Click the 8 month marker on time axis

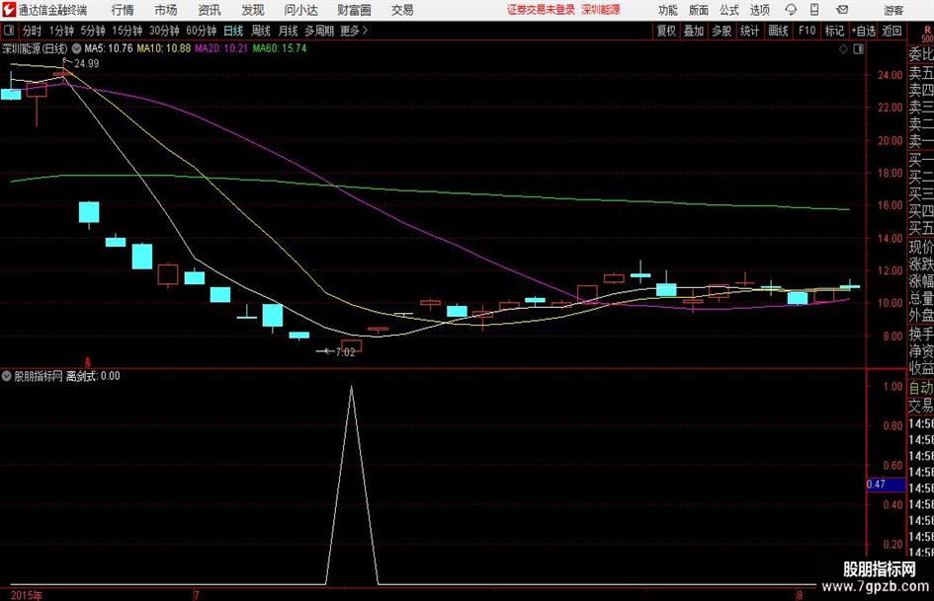coord(800,595)
